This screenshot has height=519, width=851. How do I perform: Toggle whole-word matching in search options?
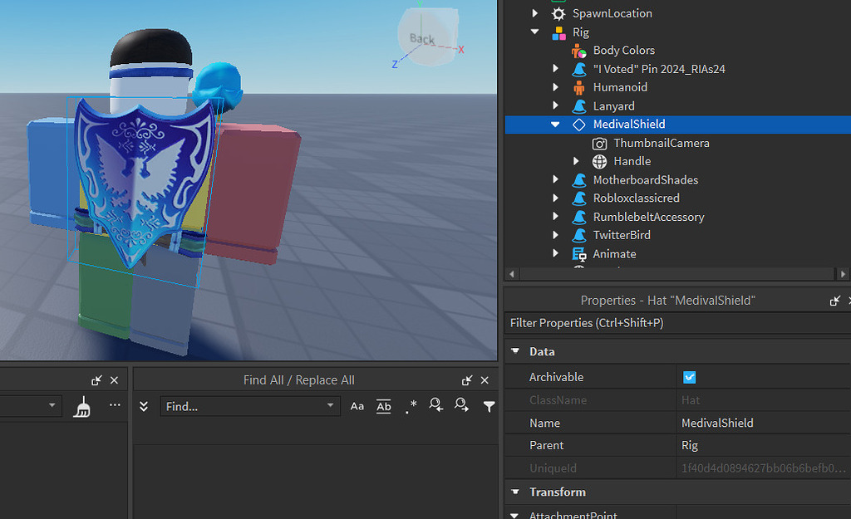[x=383, y=406]
